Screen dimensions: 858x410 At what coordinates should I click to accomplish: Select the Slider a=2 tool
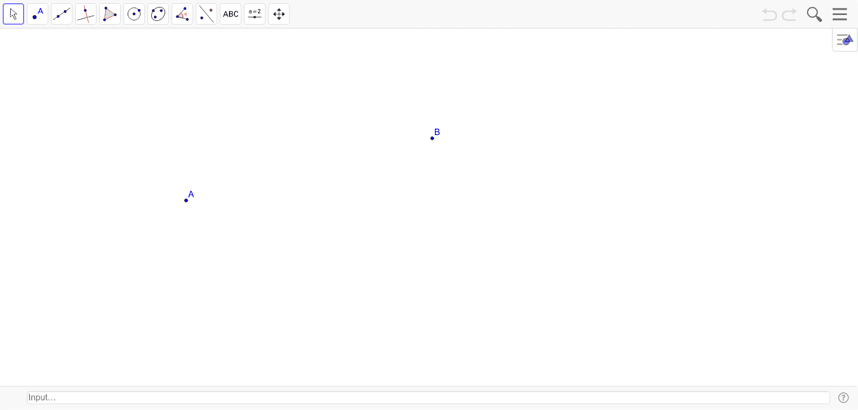pos(255,14)
